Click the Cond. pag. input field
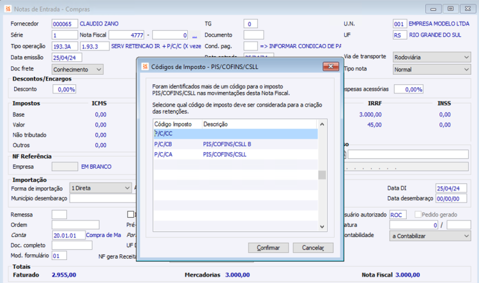Image resolution: width=479 pixels, height=283 pixels. tap(250, 47)
